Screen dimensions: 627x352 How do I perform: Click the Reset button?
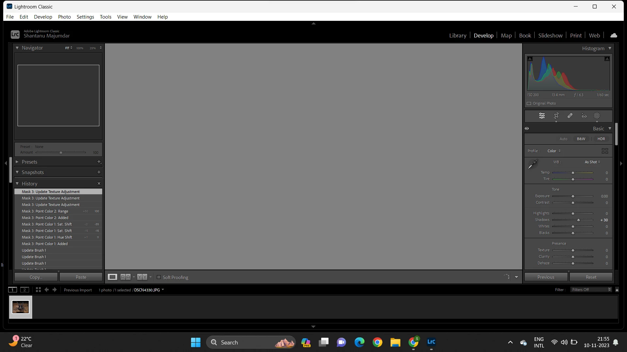(x=591, y=277)
